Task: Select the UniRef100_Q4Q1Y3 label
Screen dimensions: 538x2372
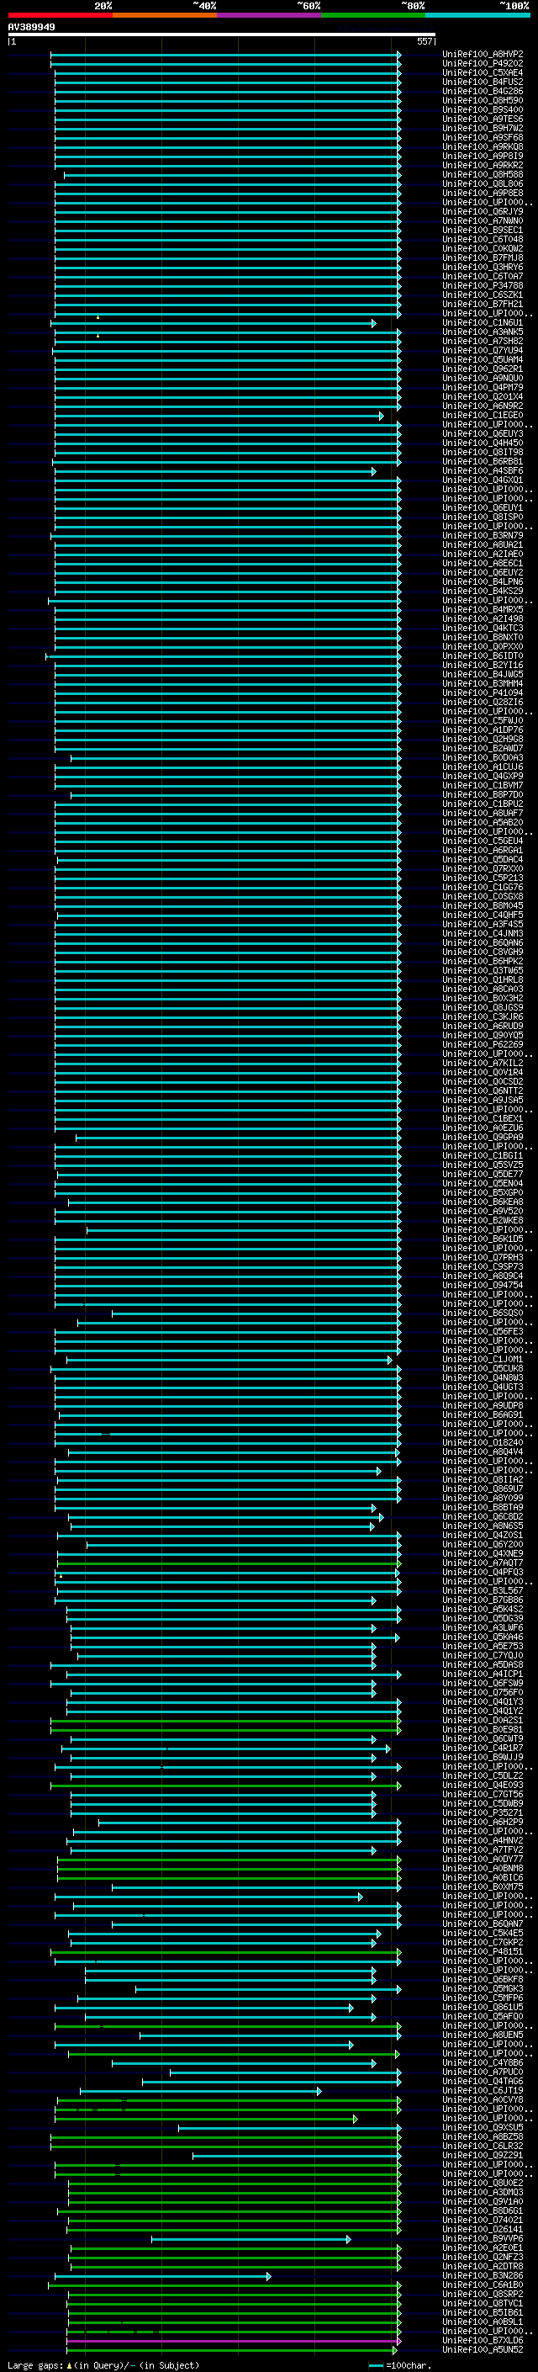Action: point(483,1701)
